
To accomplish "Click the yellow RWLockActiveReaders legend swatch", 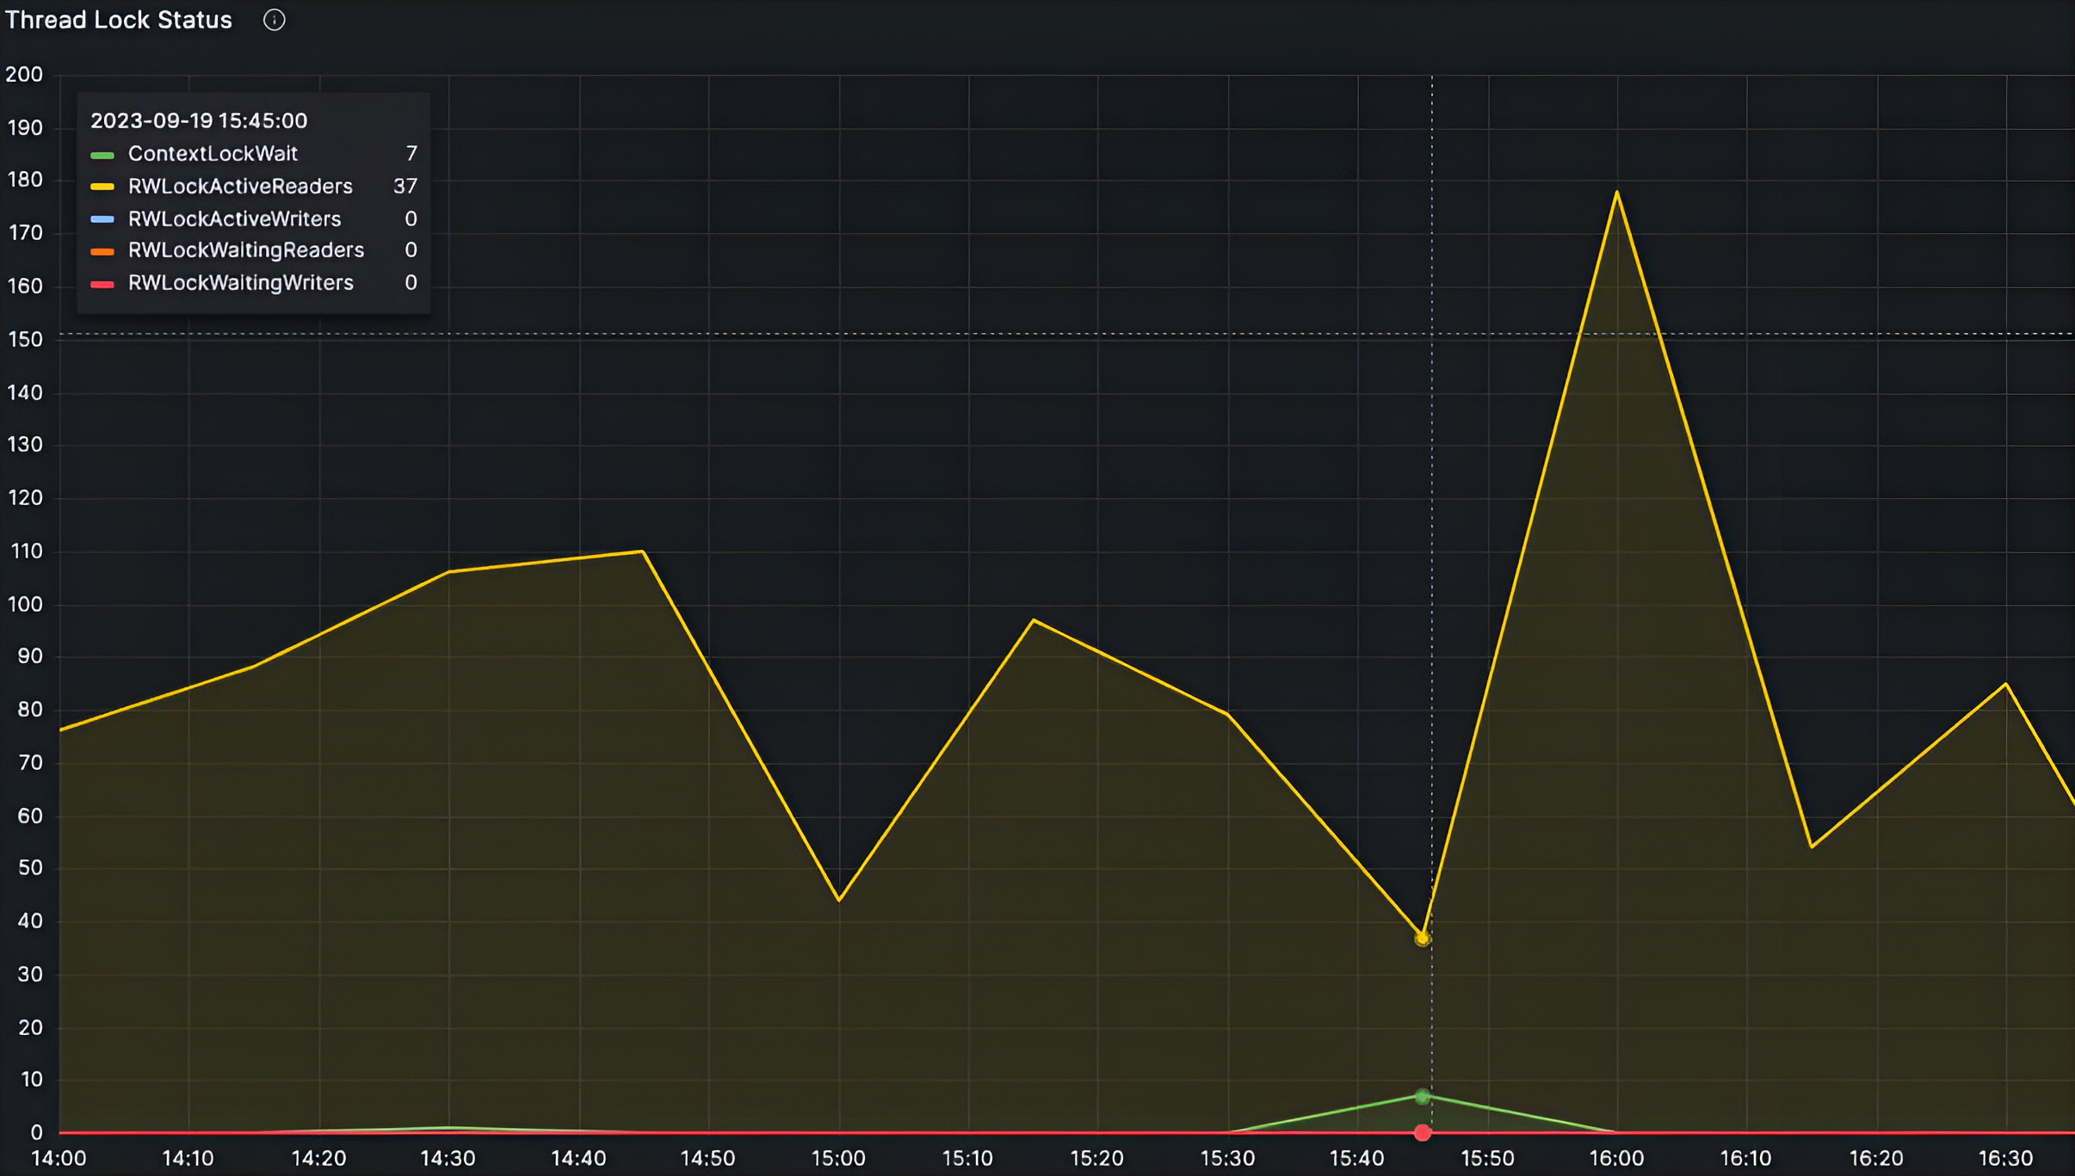I will [103, 186].
